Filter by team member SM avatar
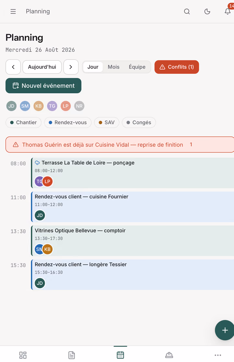Image resolution: width=234 pixels, height=362 pixels. click(x=25, y=106)
